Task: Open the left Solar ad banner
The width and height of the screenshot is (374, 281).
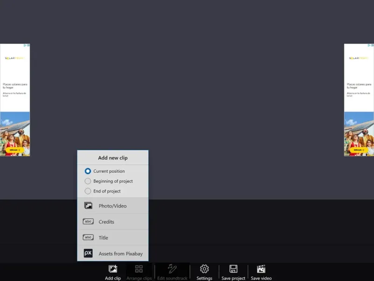Action: pyautogui.click(x=15, y=100)
